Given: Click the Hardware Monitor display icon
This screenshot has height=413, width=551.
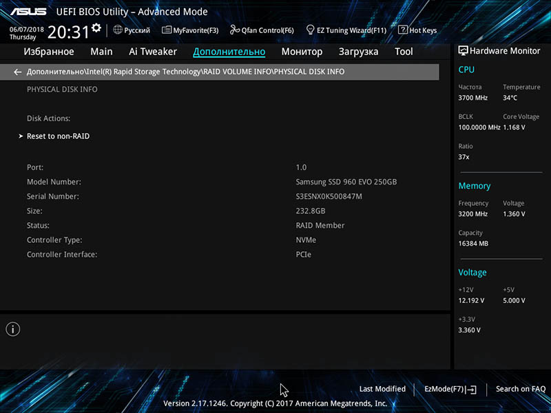Looking at the screenshot, I should tap(463, 50).
